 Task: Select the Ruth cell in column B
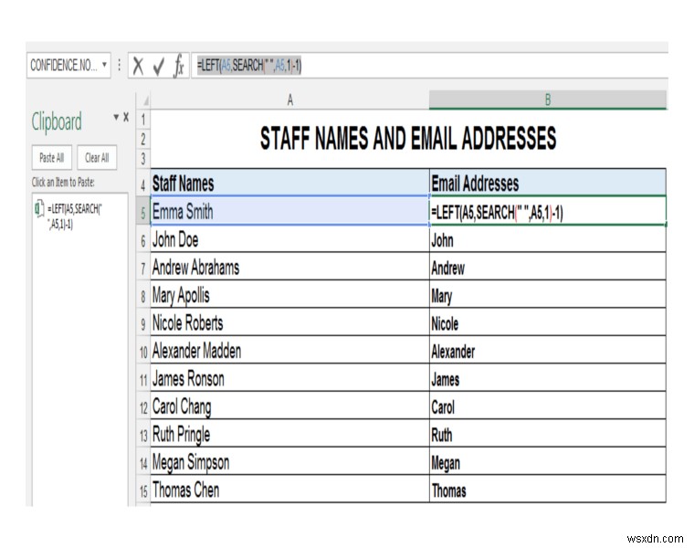coord(548,434)
